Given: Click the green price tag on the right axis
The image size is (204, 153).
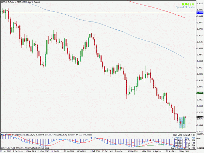Looking at the screenshot, I should (x=200, y=93).
